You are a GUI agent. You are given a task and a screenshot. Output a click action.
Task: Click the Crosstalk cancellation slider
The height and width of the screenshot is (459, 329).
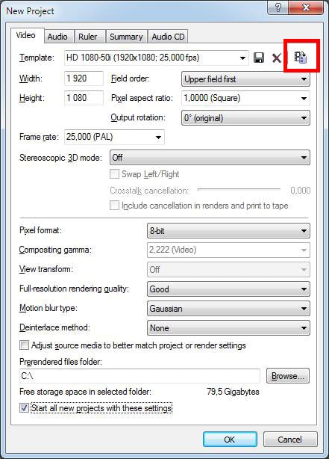[x=239, y=189]
